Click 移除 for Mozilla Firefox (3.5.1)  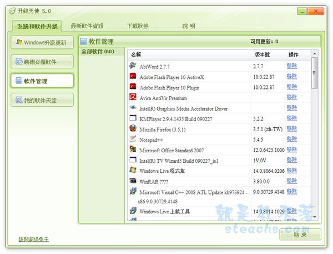pos(292,128)
